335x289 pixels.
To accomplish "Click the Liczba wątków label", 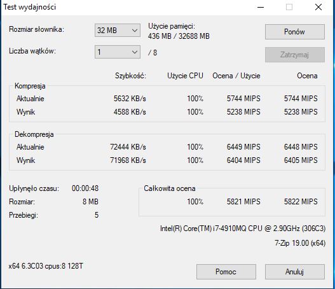I will tap(32, 51).
